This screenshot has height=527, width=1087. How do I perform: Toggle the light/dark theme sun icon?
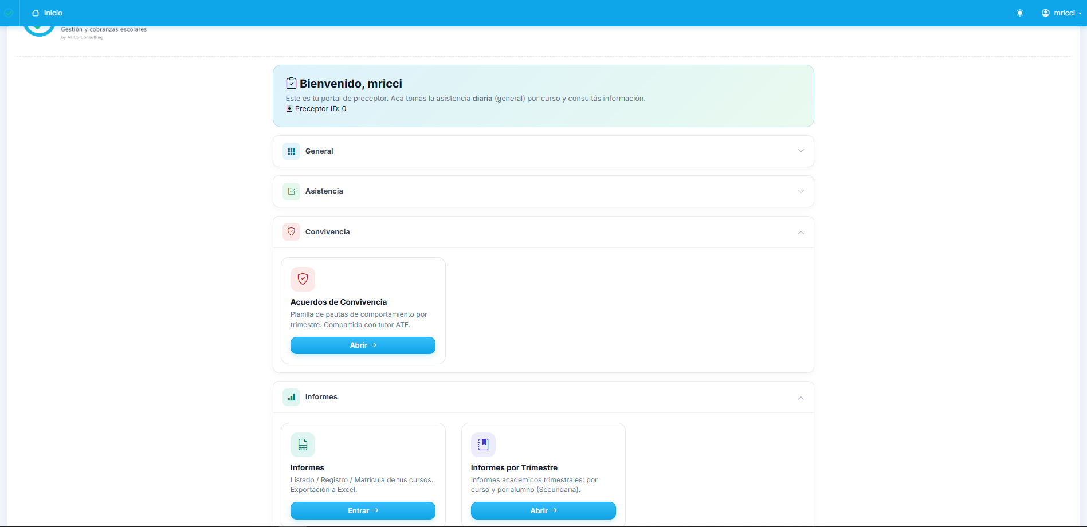click(x=1020, y=13)
